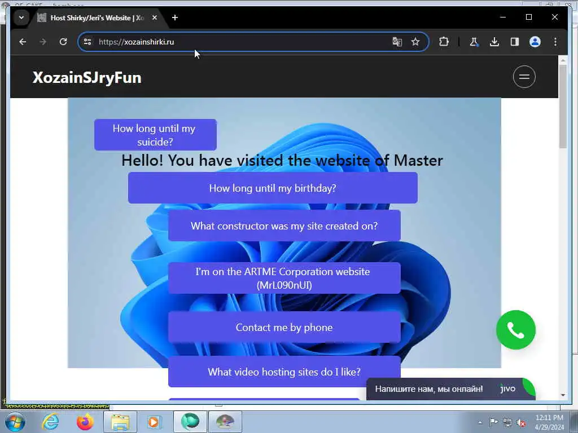Open Chrome Labs flask icon
578x433 pixels.
[474, 42]
